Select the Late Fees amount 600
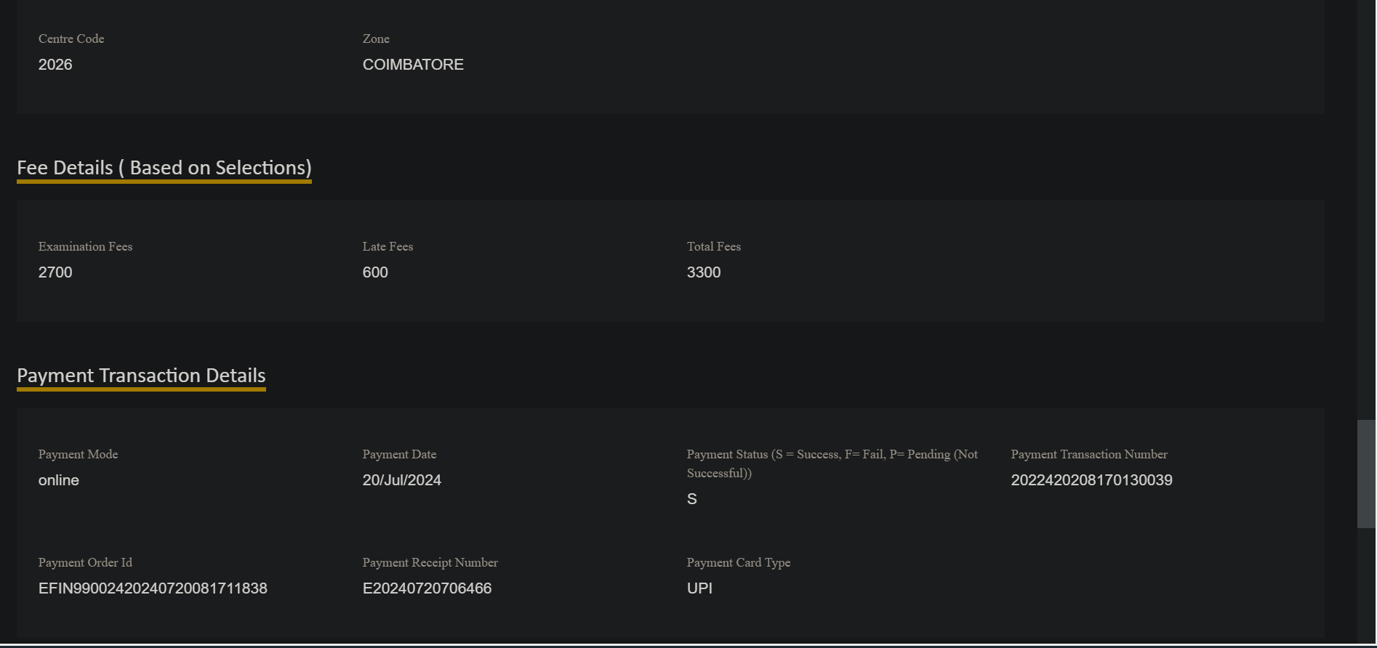The height and width of the screenshot is (648, 1377). pyautogui.click(x=375, y=272)
